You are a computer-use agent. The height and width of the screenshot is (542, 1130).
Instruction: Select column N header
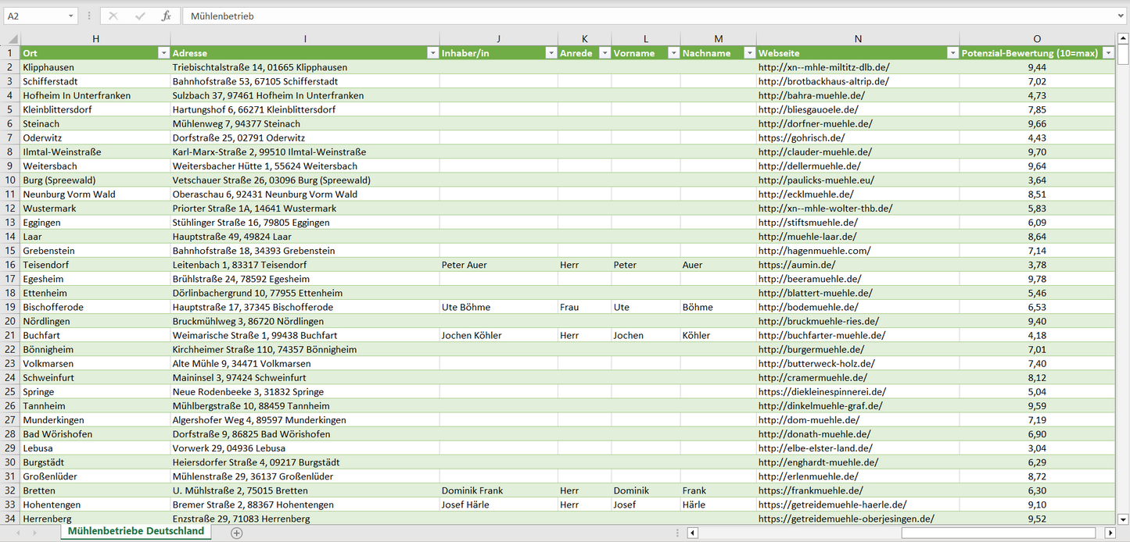pos(857,38)
